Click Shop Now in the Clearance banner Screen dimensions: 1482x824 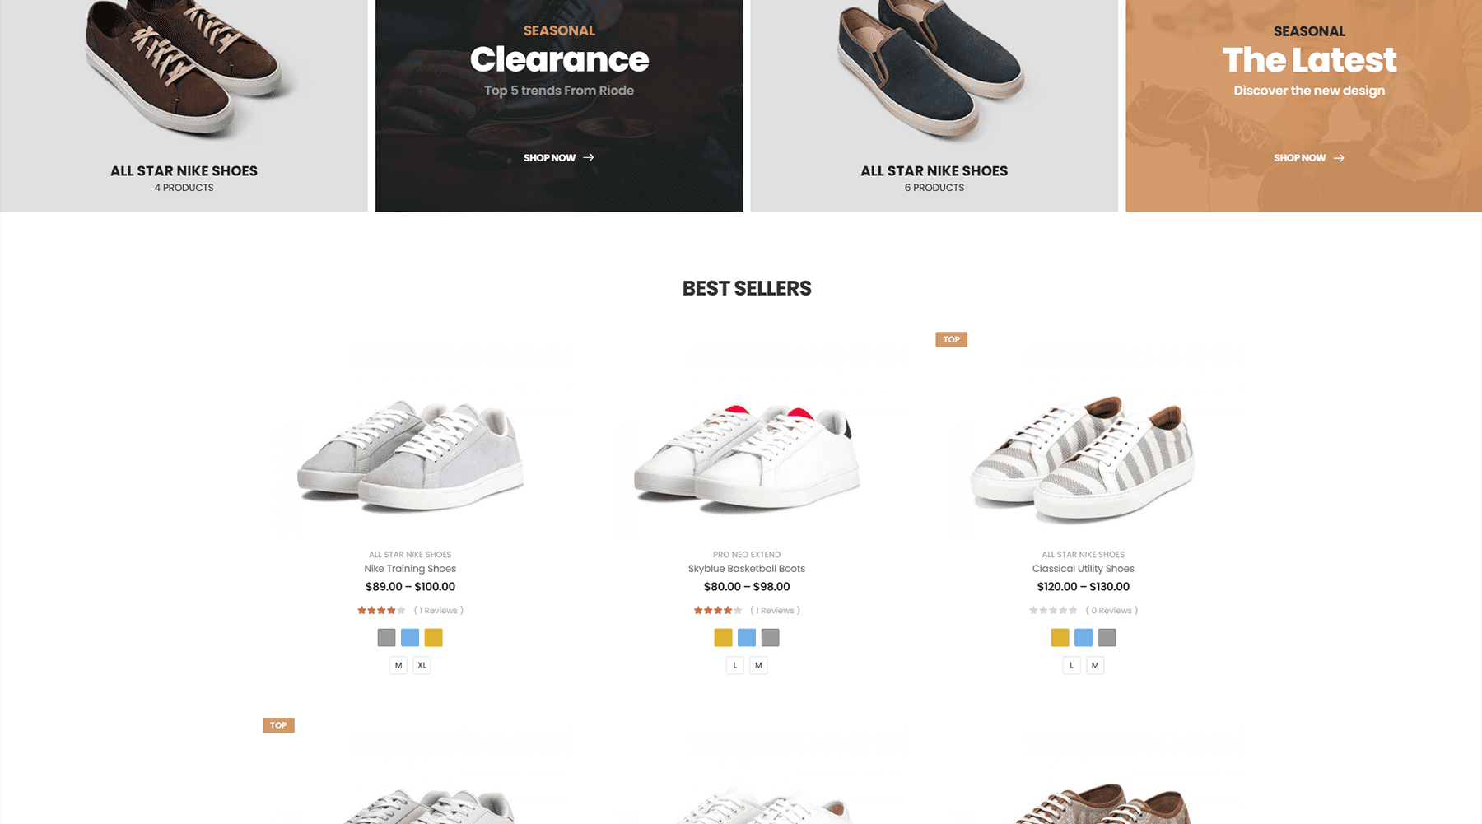click(x=550, y=158)
